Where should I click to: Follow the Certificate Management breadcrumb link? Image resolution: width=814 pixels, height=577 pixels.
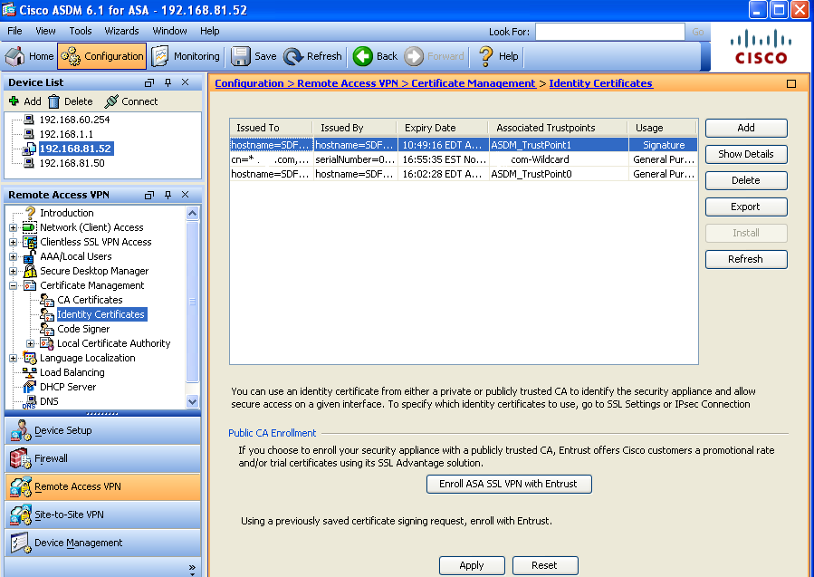tap(473, 83)
